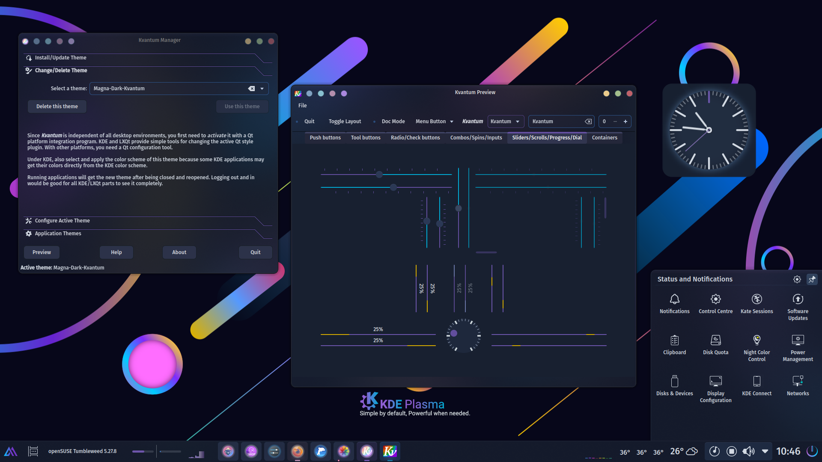Viewport: 822px width, 462px height.
Task: Decrease spin box value with minus button
Action: click(615, 121)
